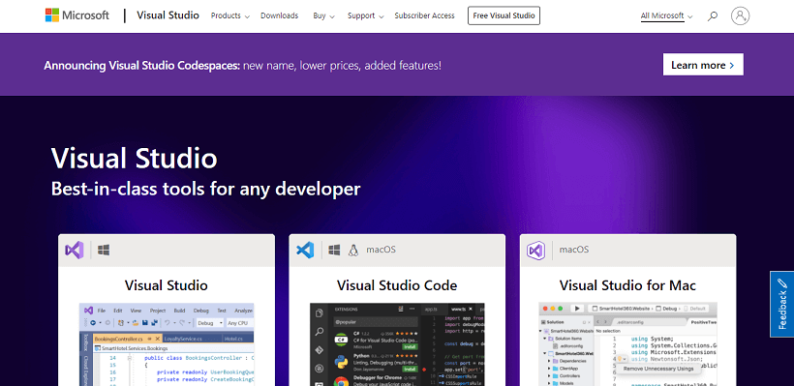Click the Visual Studio Code card heading
Screen dimensions: 794x386
pyautogui.click(x=397, y=285)
